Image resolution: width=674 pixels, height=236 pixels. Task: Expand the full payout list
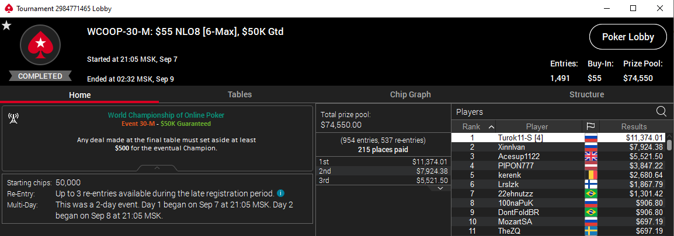point(440,188)
